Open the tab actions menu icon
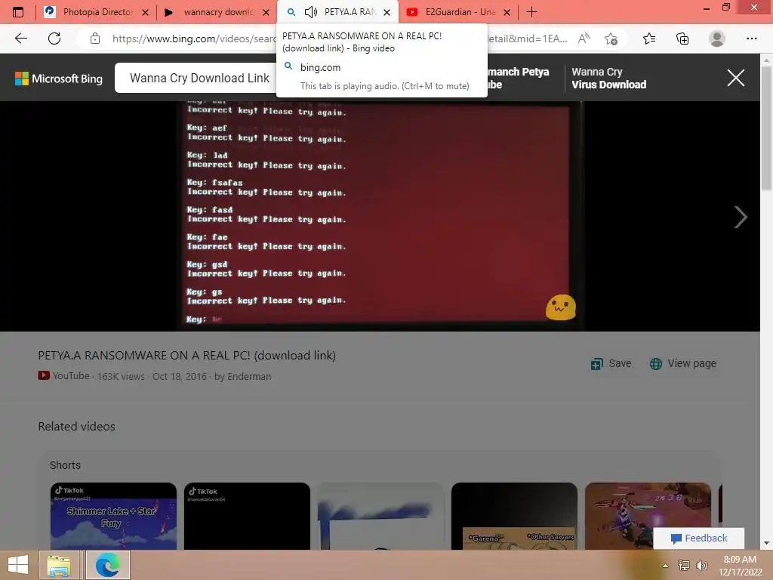773x580 pixels. [x=18, y=12]
